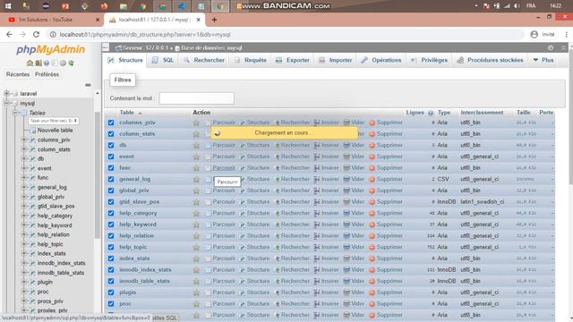Open the phpMyAdmin home icon
This screenshot has width=573, height=322.
click(30, 64)
